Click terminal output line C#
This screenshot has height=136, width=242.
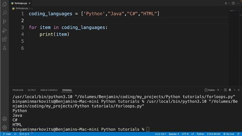click(15, 120)
